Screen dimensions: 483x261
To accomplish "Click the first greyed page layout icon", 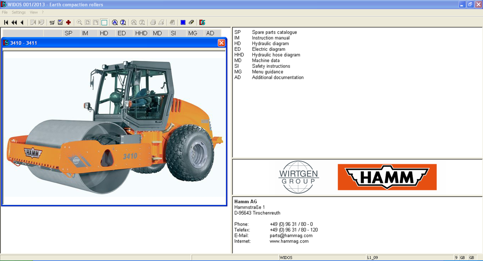I will pos(88,23).
